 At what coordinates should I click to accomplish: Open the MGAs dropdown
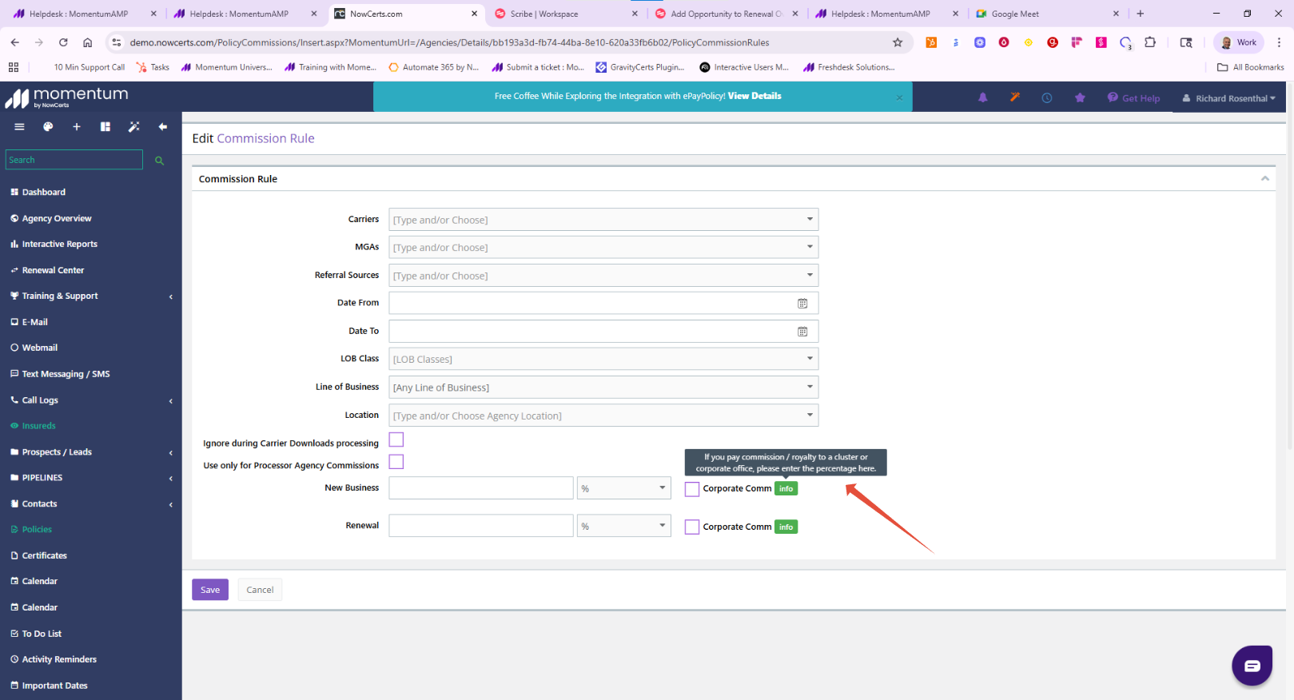point(603,248)
